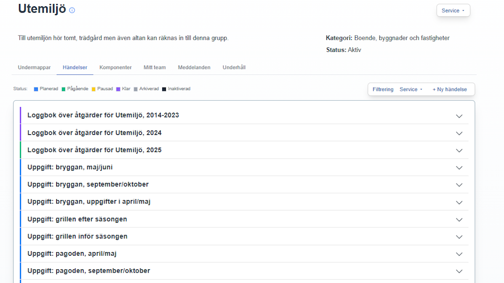Select 'Uppgift: pagoden, september/oktober' title
Viewport: 504px width, 283px height.
point(89,271)
